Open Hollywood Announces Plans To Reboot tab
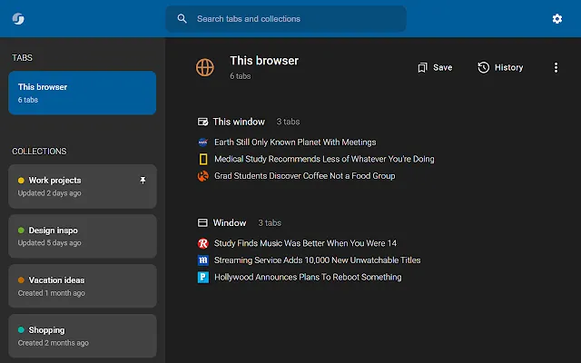Screen dimensions: 581x363 (x=308, y=277)
